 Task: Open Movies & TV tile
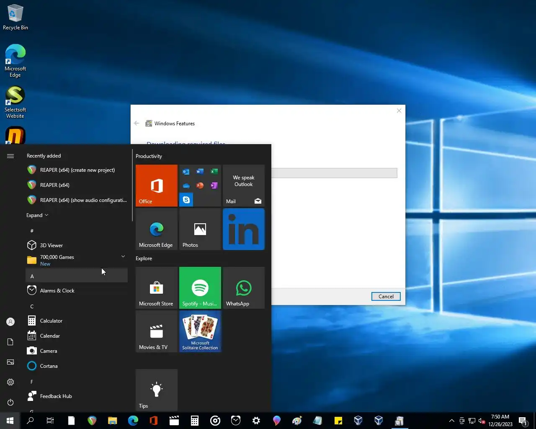157,331
